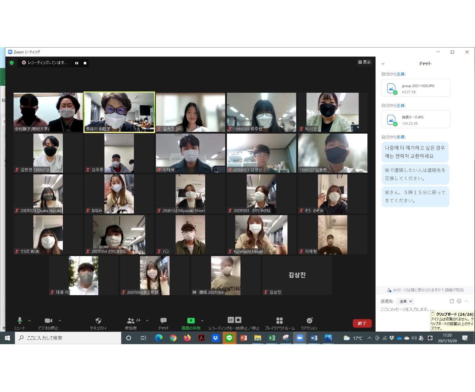Click the red End meeting button
Screen dimensions: 475x392
362,323
